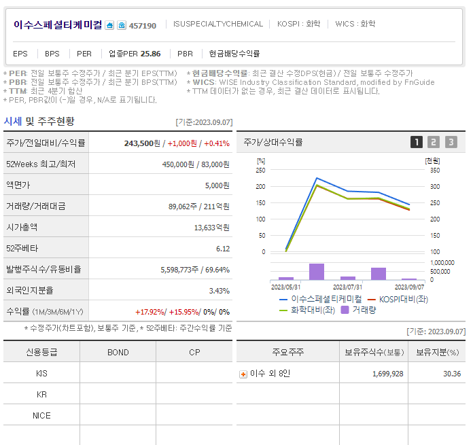This screenshot has height=445, width=473.
Task: Select the BPS indicator label
Action: tap(52, 54)
